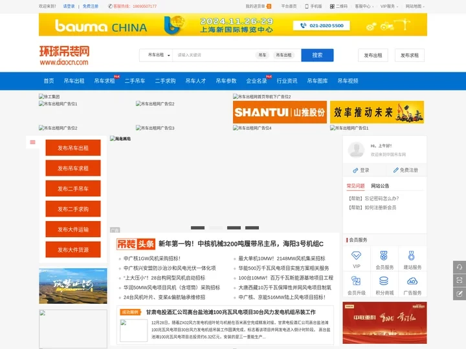Open 吊车求租 navigation item
This screenshot has height=349, width=466.
click(104, 81)
